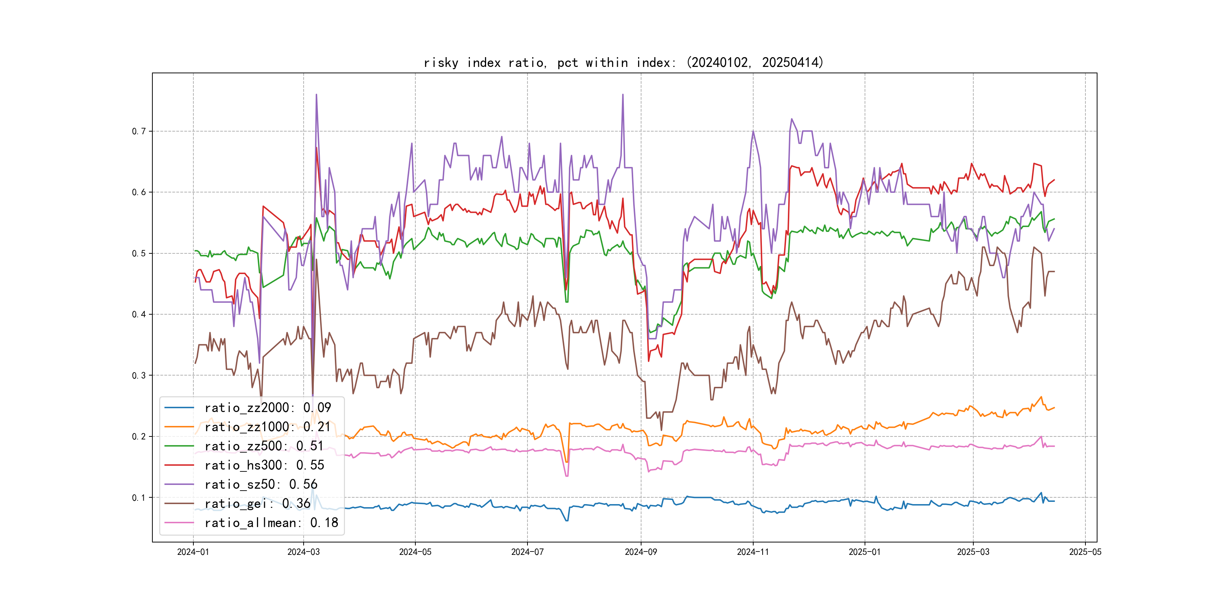This screenshot has height=609, width=1219.
Task: Click the orange ratio_zz1000 legend line
Action: 179,427
